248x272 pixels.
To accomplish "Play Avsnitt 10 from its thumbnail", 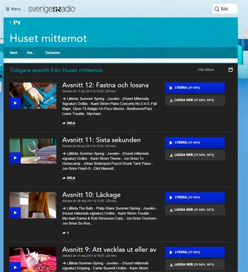I will click(15, 213).
